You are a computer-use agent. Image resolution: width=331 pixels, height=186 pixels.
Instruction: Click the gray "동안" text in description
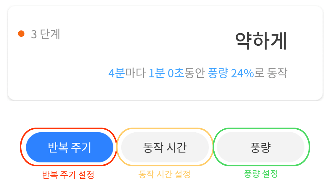(195, 73)
